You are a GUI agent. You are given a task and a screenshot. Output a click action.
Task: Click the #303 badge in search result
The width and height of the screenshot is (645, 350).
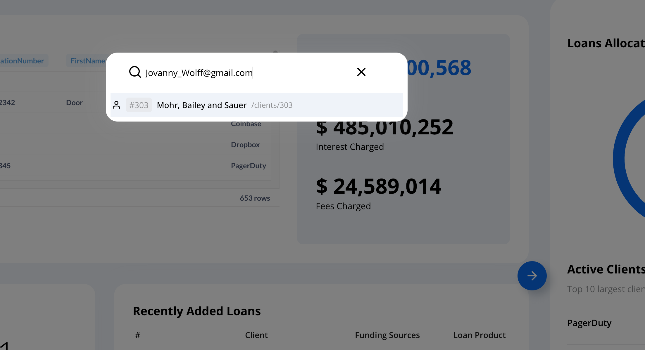tap(139, 105)
